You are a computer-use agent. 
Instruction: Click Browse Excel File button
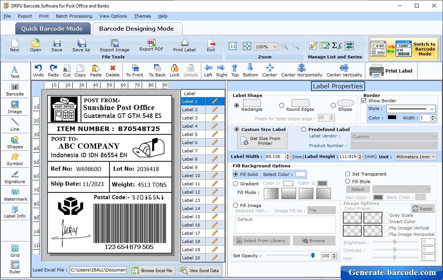(153, 270)
